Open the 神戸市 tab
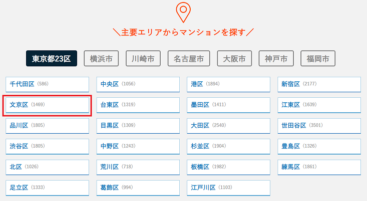The width and height of the screenshot is (367, 201). coord(276,58)
